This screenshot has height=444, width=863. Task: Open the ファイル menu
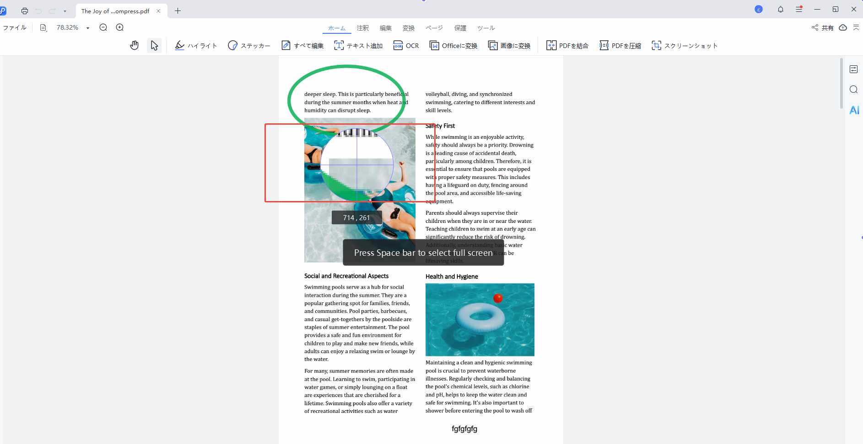[15, 27]
